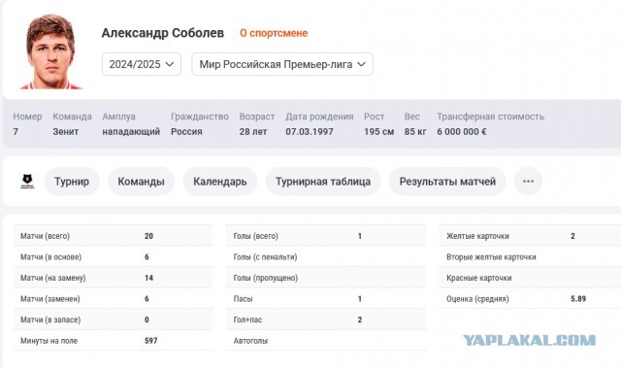Viewport: 621px width, 369px height.
Task: Click Alexander Sobolev's player photo
Action: [50, 51]
